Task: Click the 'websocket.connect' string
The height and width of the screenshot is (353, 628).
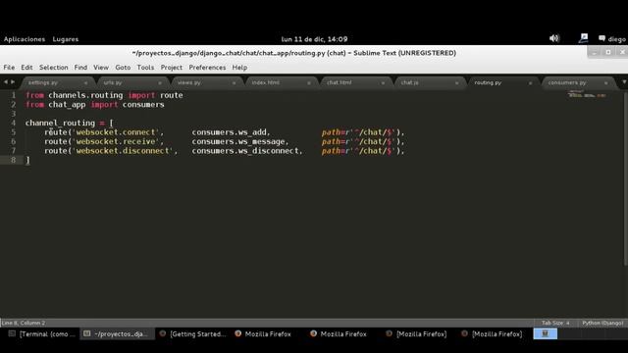Action: point(116,132)
